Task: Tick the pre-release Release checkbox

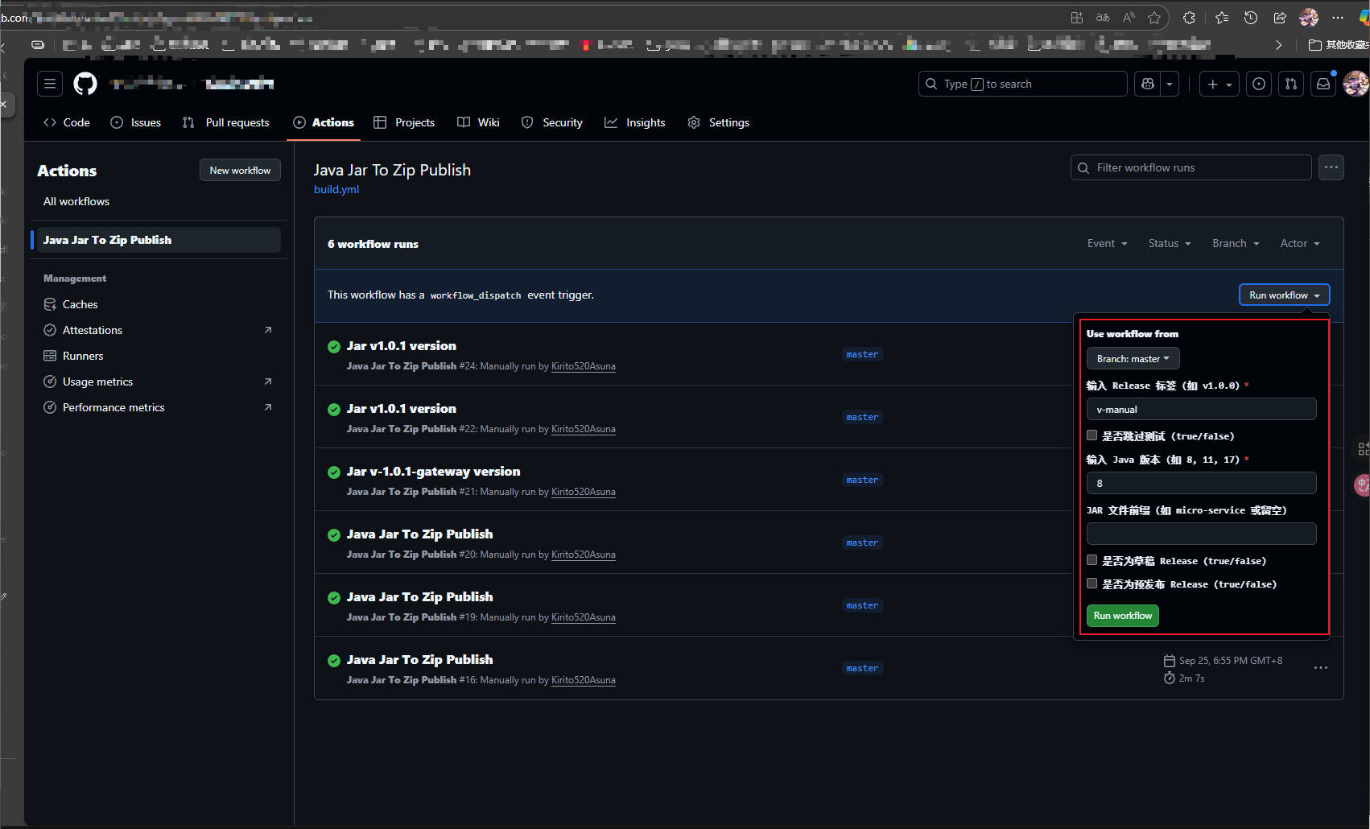Action: 1092,584
